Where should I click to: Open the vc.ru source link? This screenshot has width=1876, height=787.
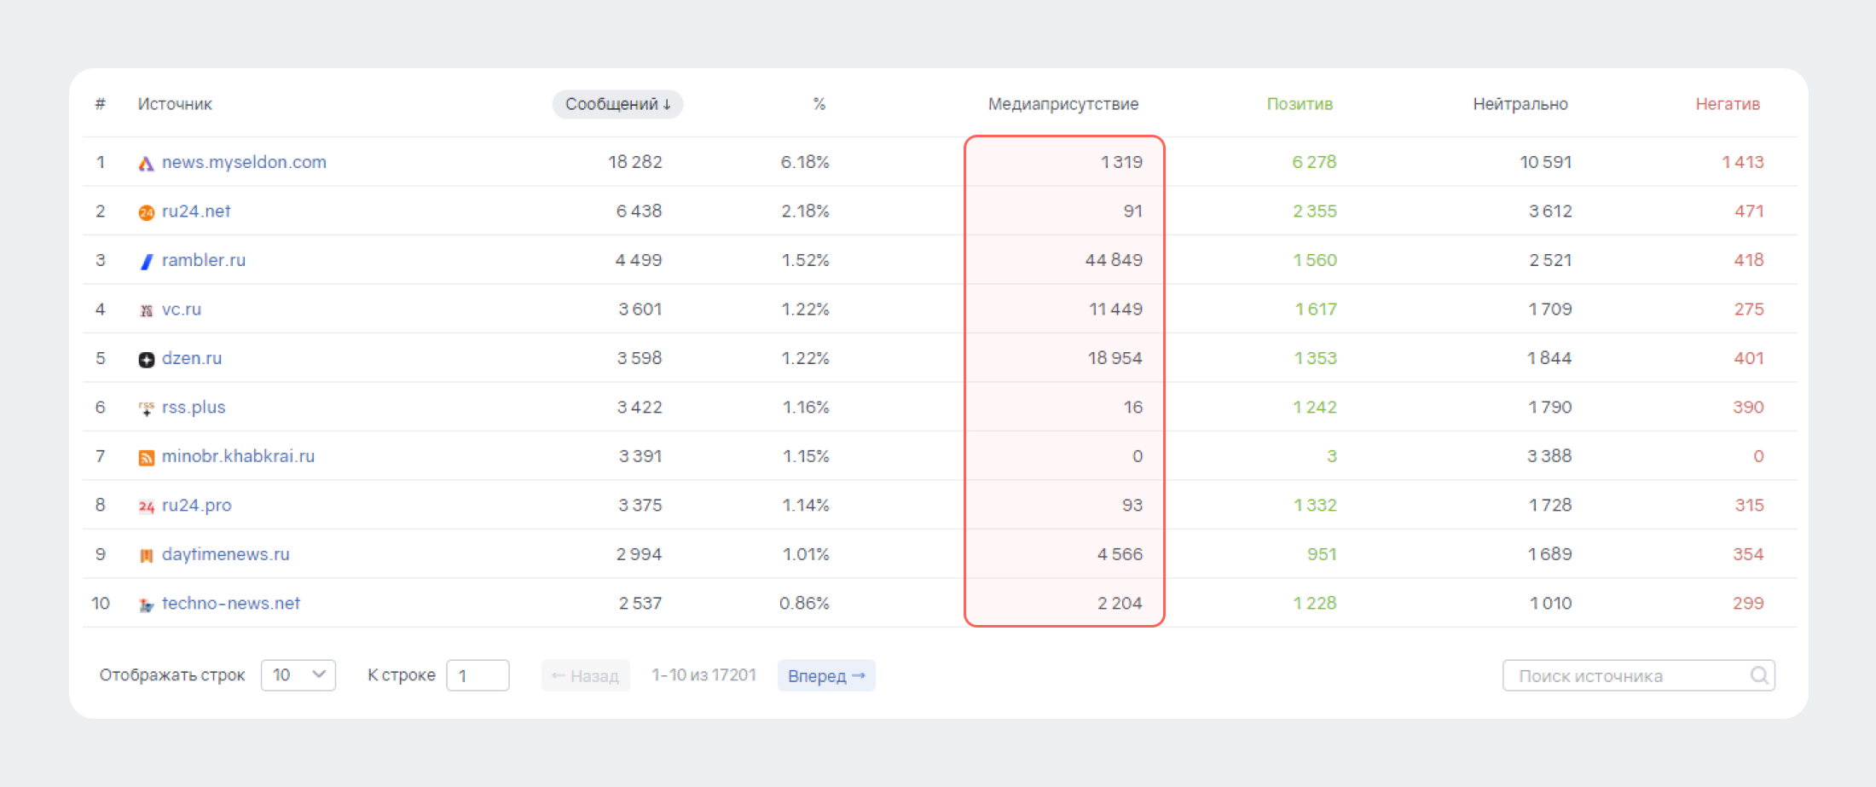182,309
